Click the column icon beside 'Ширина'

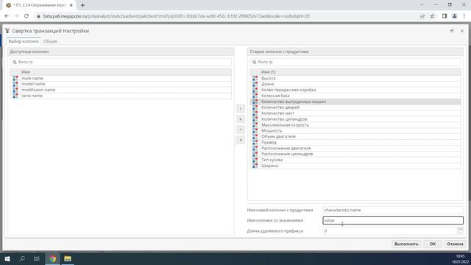(255, 166)
